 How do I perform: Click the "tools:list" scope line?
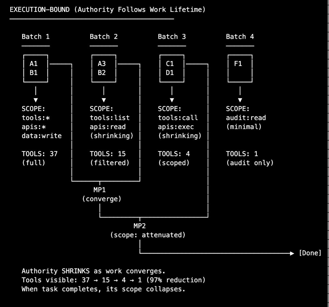pyautogui.click(x=110, y=118)
